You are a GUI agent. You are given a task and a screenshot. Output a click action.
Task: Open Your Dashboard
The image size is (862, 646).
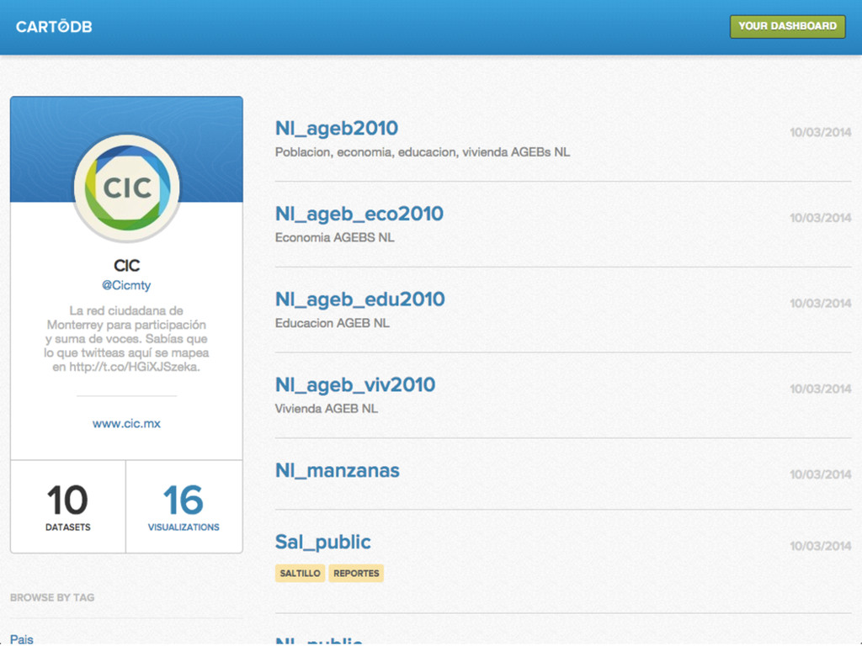click(x=787, y=26)
